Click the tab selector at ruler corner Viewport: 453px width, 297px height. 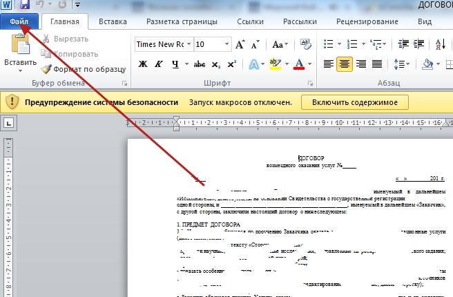click(9, 124)
